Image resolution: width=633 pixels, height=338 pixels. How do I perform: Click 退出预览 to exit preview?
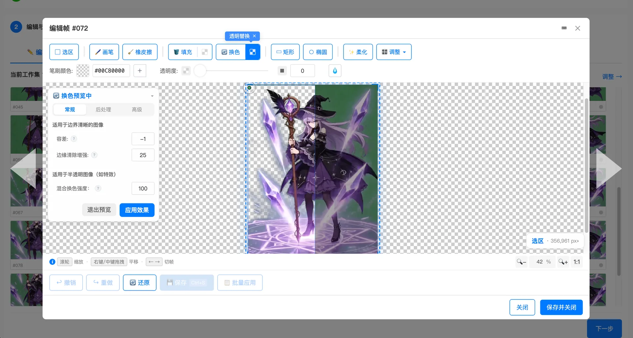(99, 210)
